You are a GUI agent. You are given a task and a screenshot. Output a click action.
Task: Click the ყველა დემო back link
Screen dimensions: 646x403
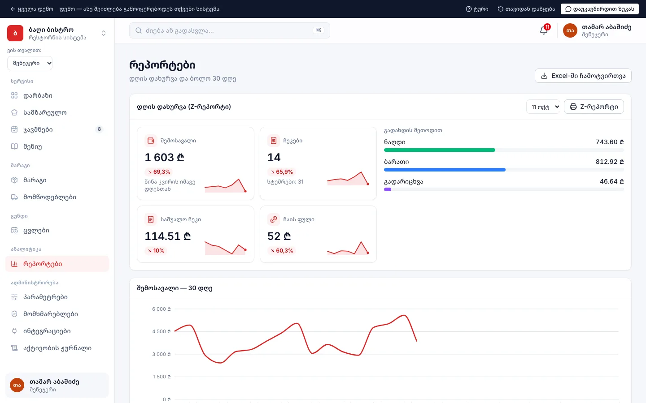[x=32, y=9]
